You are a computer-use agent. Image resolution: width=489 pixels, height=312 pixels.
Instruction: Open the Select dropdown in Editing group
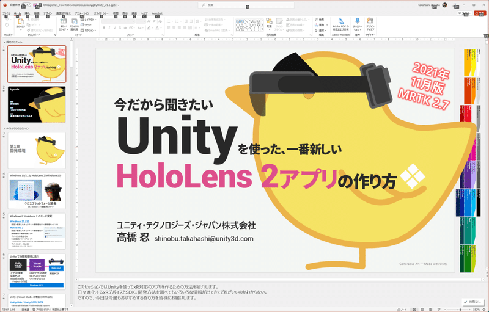click(320, 30)
